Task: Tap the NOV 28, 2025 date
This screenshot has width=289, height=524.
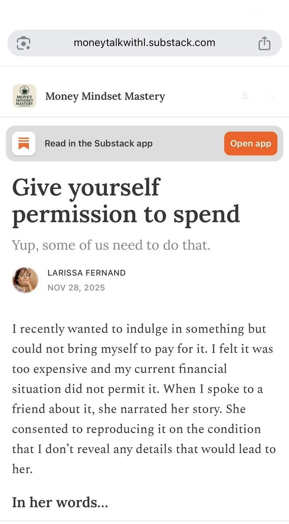Action: 76,288
